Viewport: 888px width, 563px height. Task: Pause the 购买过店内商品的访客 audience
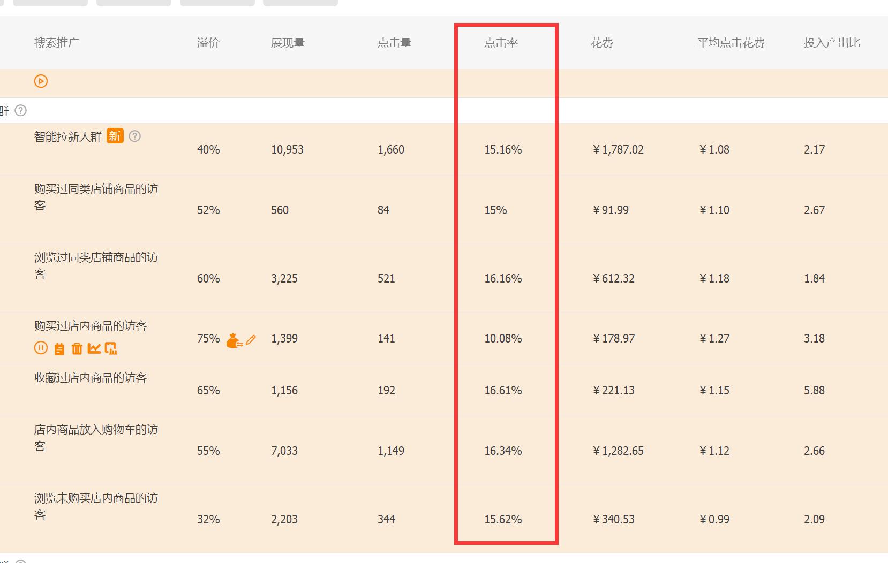point(41,348)
